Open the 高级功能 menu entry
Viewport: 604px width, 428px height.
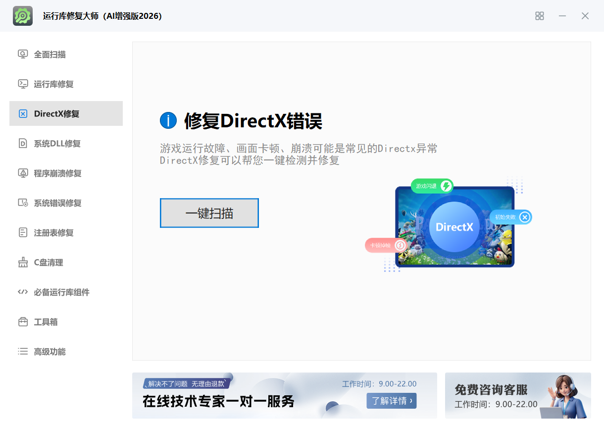coord(50,352)
